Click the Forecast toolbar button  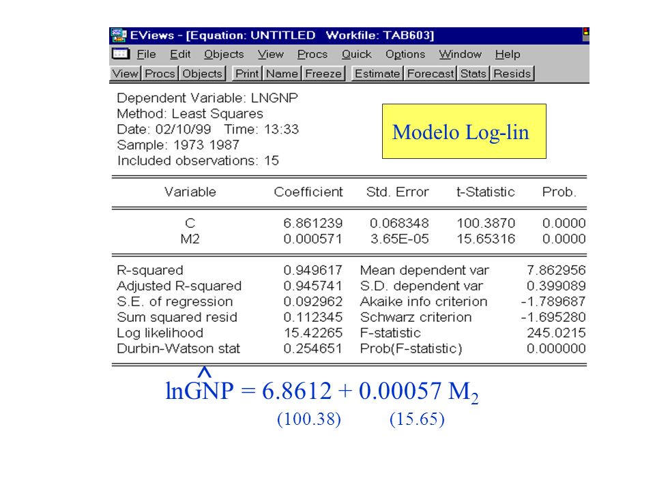[x=431, y=74]
